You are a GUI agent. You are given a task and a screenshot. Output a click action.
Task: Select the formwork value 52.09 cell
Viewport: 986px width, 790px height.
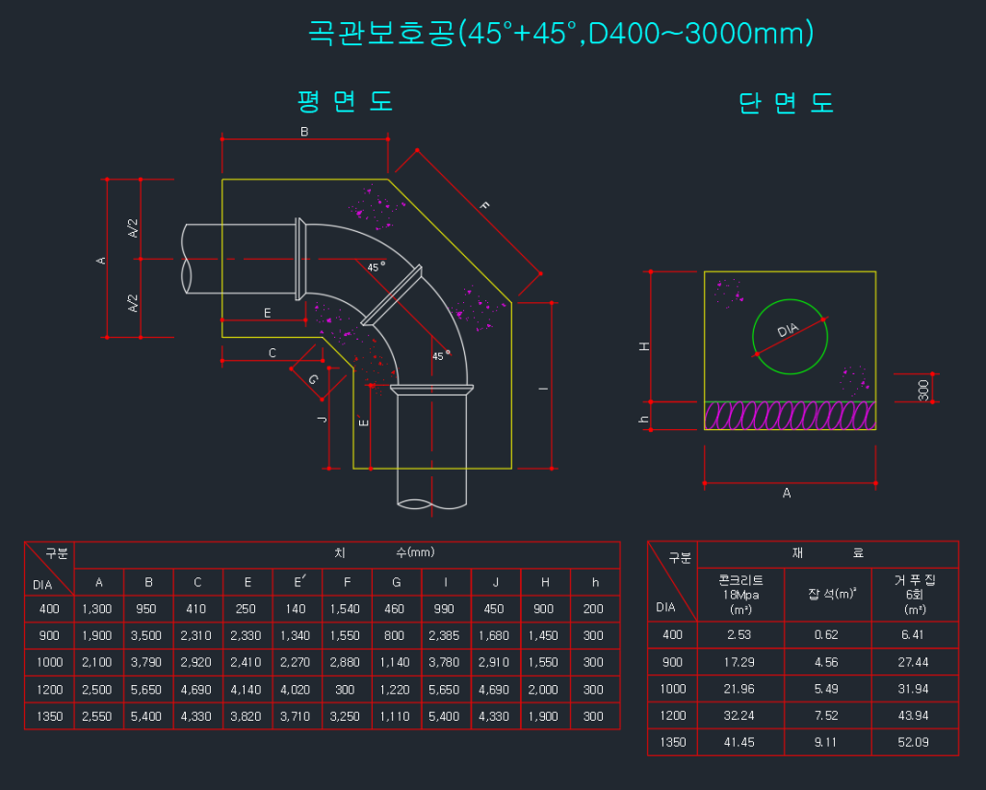(x=915, y=743)
